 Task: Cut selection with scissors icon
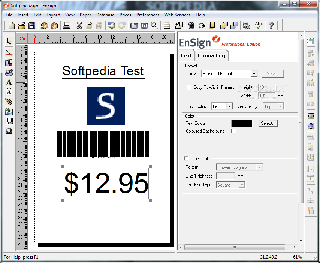click(79, 26)
